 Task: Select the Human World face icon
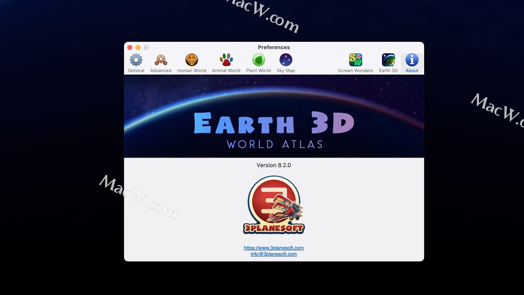[x=192, y=63]
